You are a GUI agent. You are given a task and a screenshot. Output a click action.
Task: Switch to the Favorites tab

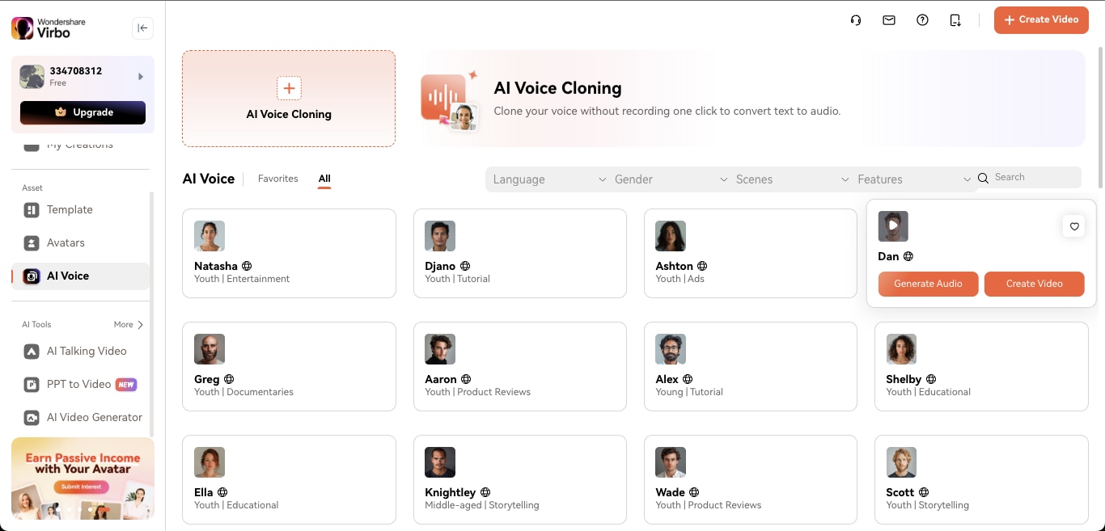coord(277,179)
